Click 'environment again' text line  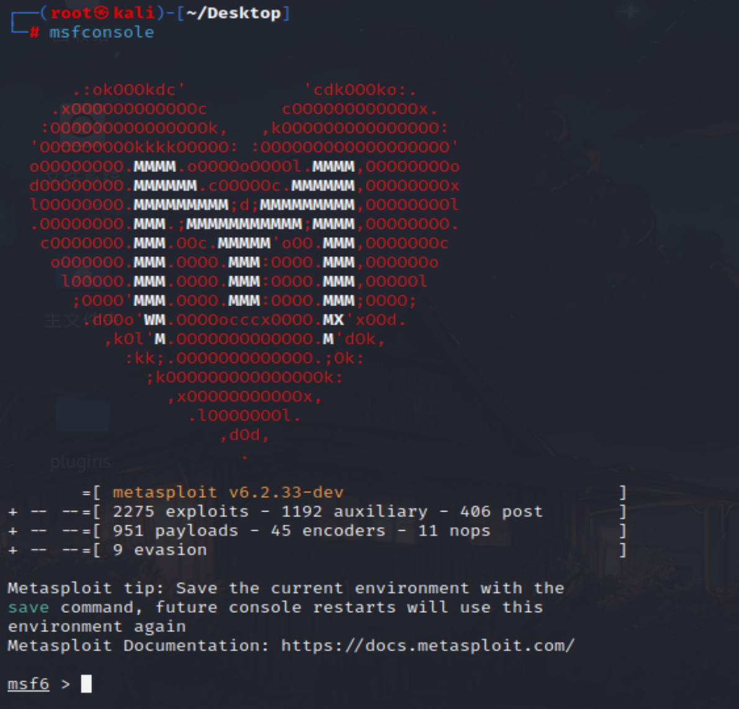tap(97, 626)
